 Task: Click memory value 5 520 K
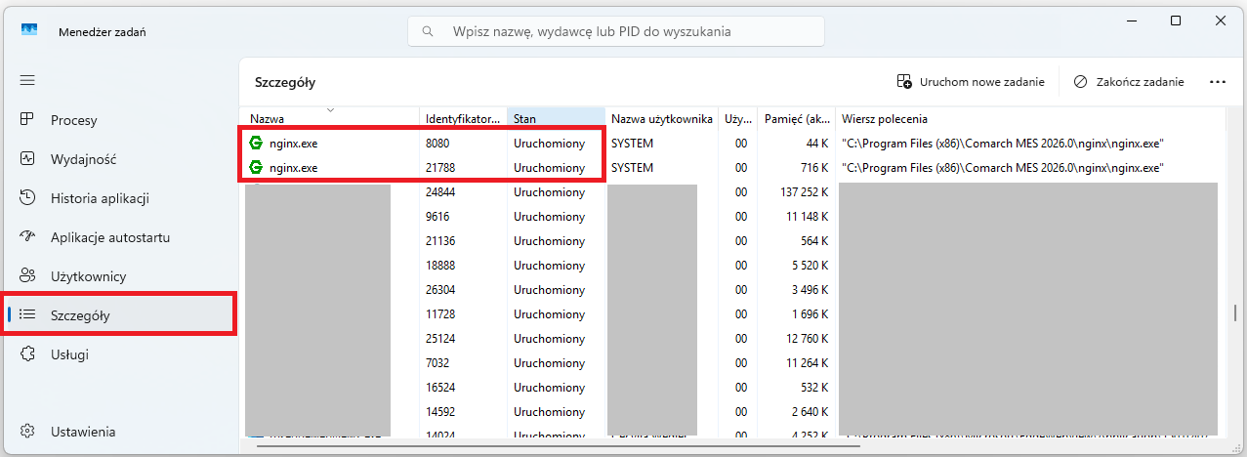810,266
